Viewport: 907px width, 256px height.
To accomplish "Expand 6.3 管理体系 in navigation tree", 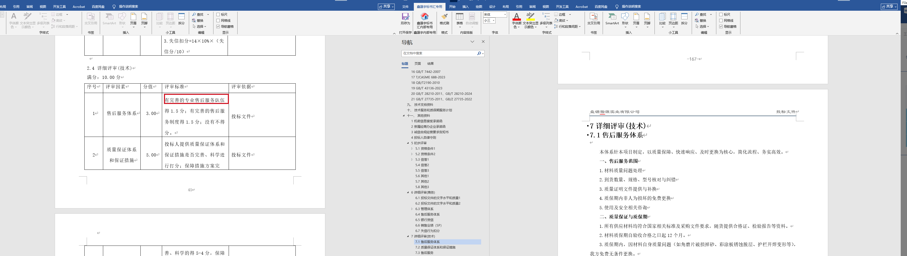I will pyautogui.click(x=412, y=209).
